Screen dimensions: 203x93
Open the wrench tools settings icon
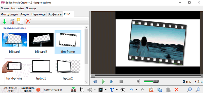[x=12, y=21]
